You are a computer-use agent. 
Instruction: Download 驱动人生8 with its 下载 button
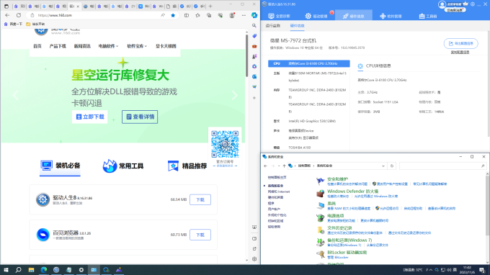point(200,199)
